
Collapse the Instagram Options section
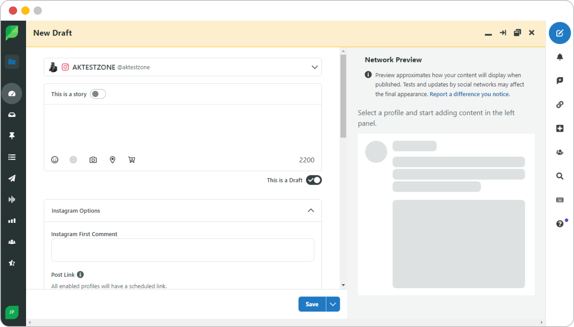pos(311,211)
